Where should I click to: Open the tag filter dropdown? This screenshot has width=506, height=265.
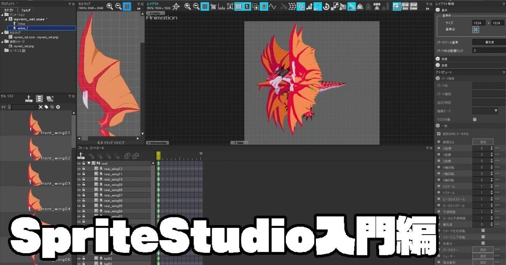(35, 107)
